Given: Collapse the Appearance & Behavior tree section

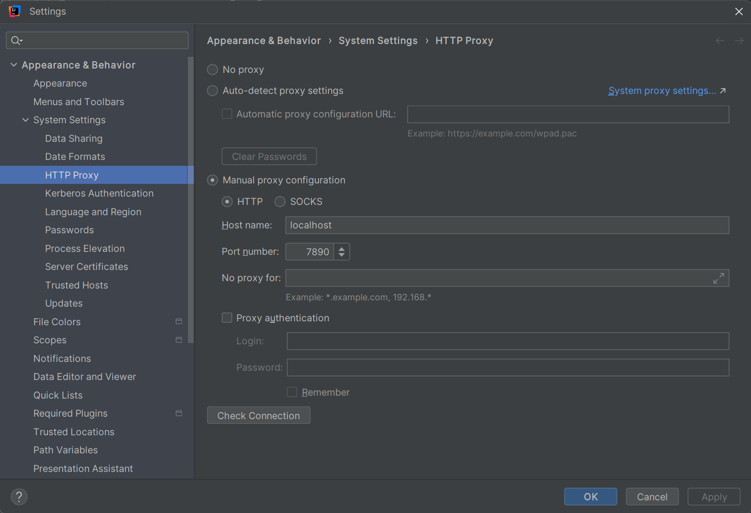Looking at the screenshot, I should tap(14, 65).
